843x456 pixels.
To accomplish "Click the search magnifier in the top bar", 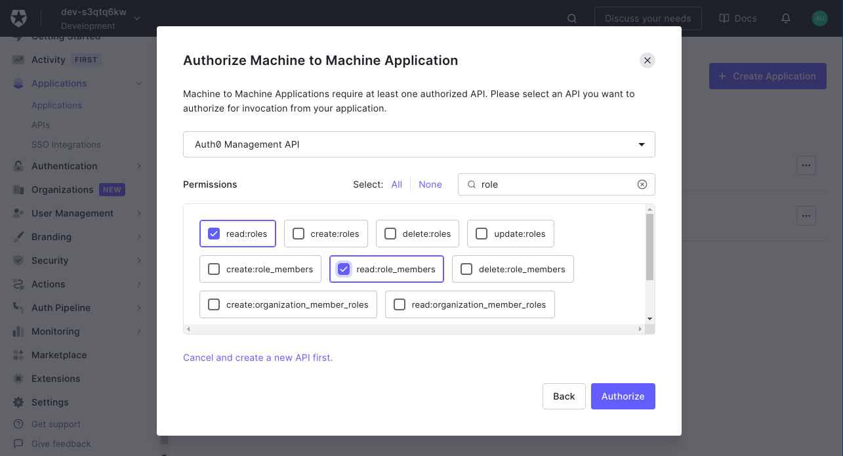I will [x=571, y=18].
